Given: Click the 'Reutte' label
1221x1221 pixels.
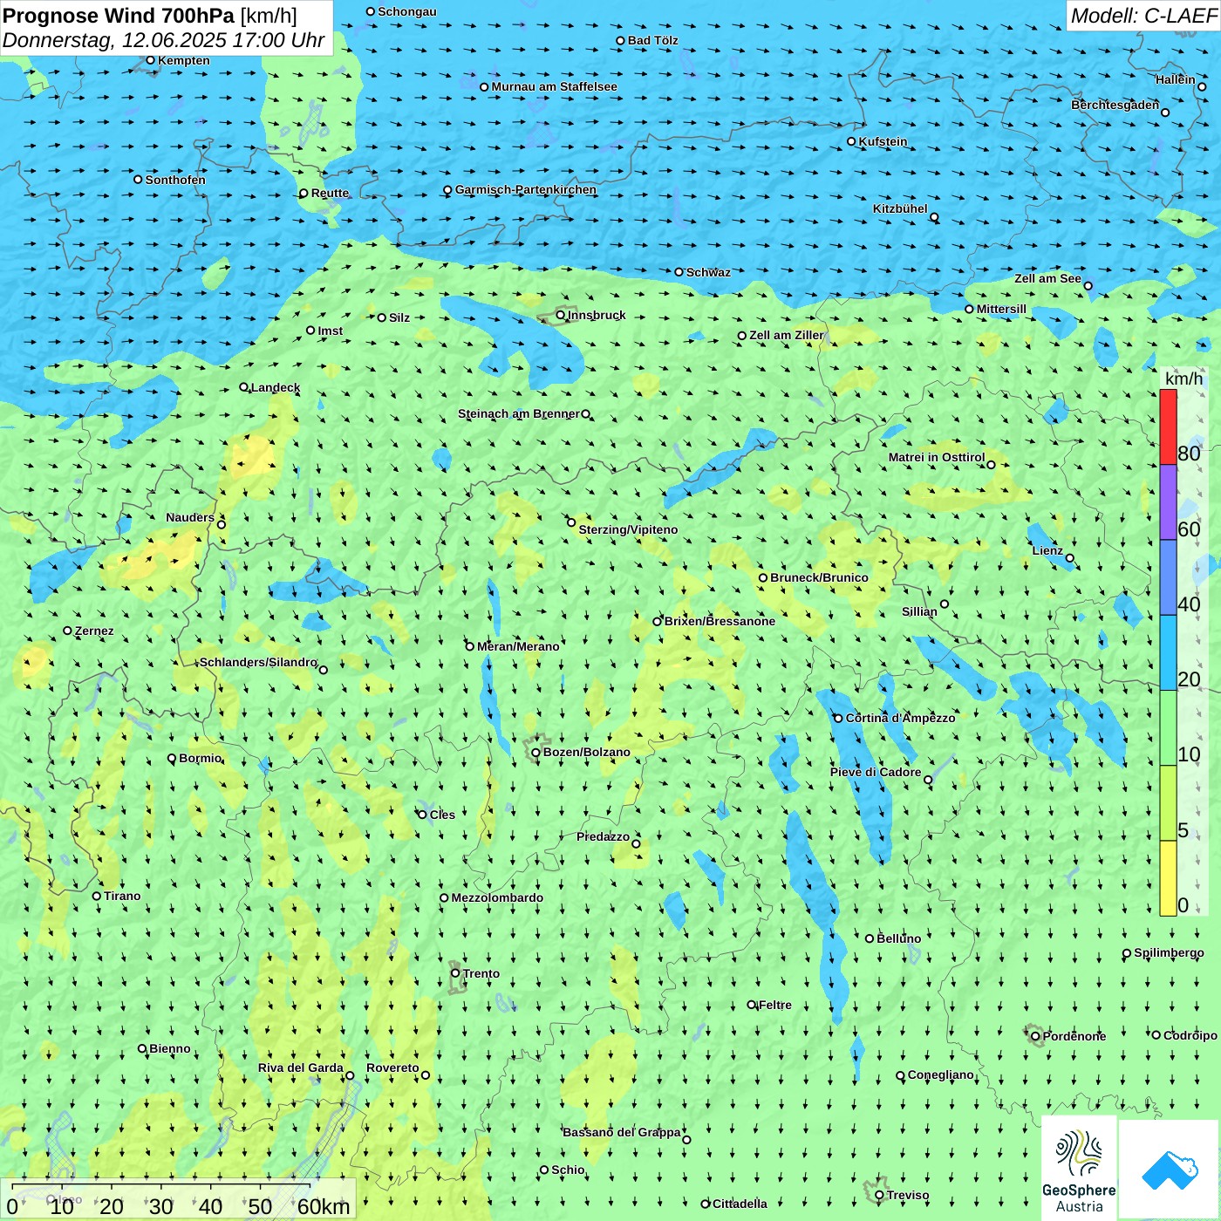Looking at the screenshot, I should (x=330, y=193).
